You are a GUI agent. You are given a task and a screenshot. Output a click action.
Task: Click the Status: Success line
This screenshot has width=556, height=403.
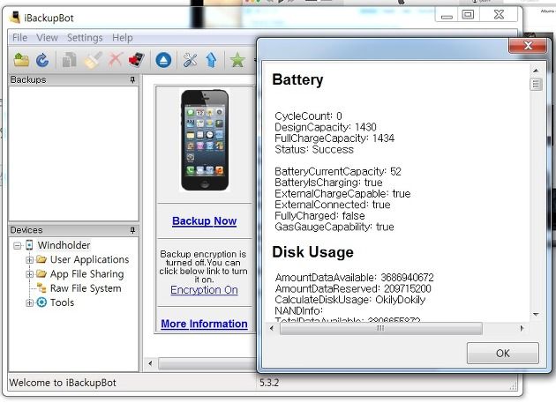coord(314,149)
